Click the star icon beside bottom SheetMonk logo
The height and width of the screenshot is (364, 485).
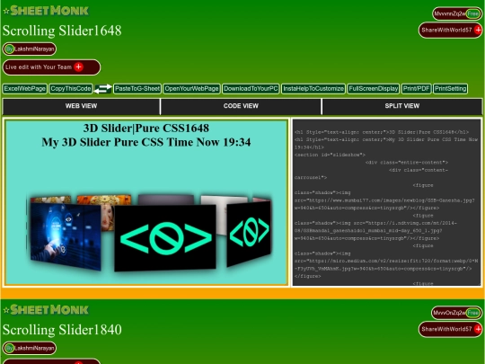6,310
